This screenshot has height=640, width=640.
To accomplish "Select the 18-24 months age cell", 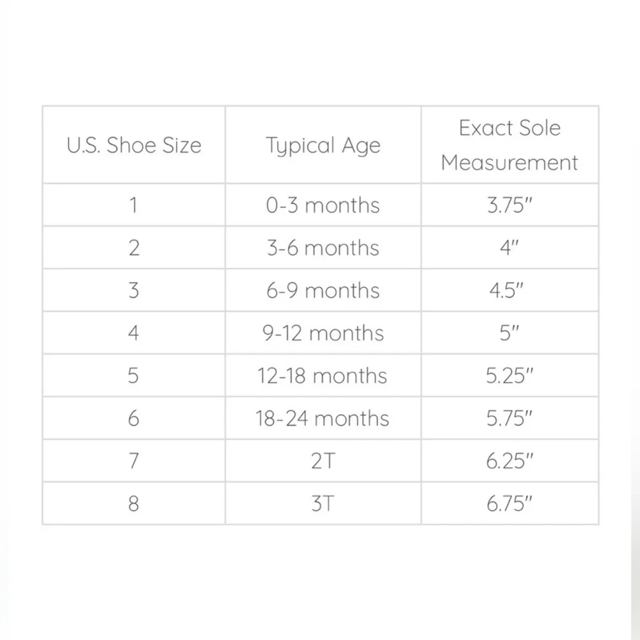I will click(x=323, y=419).
